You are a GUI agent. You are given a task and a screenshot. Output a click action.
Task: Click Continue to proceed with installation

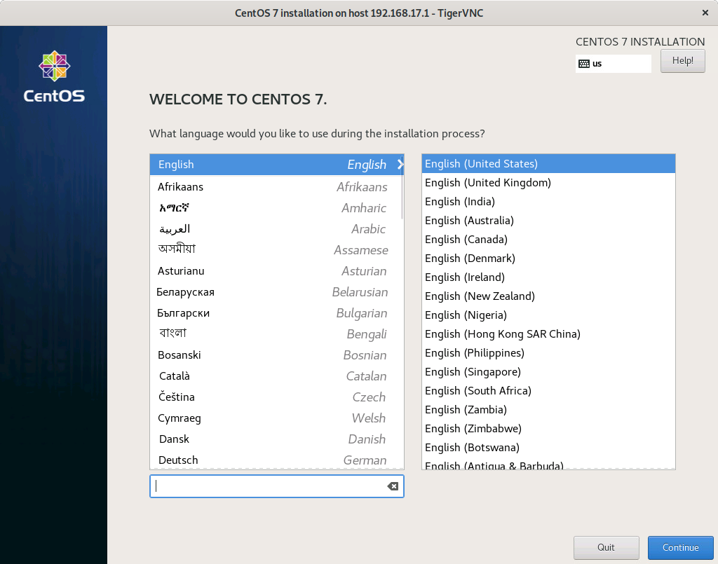coord(680,547)
